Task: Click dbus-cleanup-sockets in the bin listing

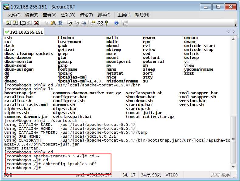Action: coord(29,54)
